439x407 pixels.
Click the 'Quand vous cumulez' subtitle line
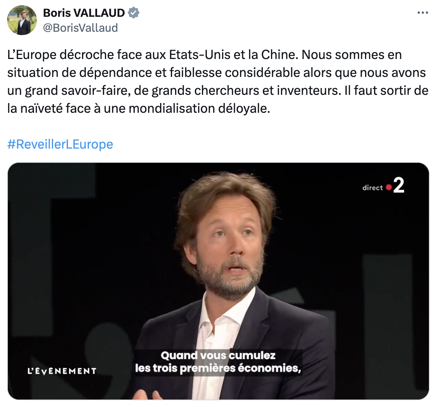point(218,355)
